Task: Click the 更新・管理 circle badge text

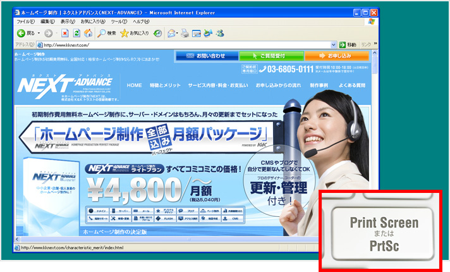Action: tap(278, 188)
